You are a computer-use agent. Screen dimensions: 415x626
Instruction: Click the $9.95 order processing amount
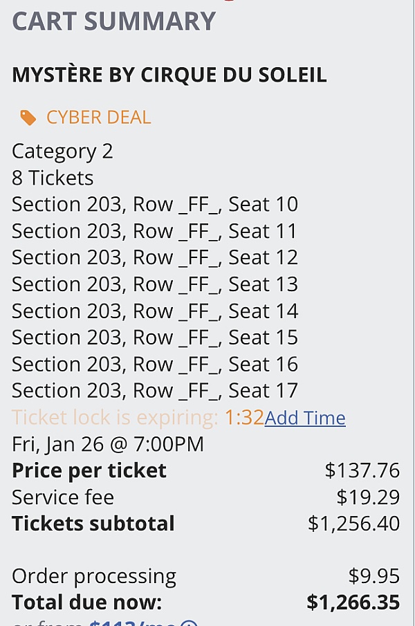click(x=374, y=576)
